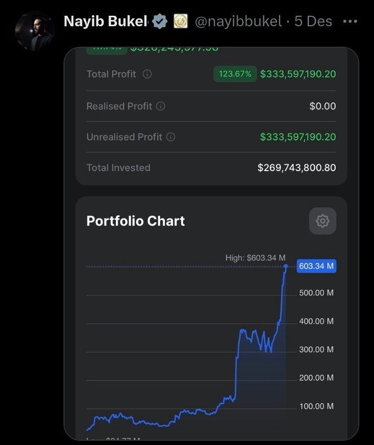
Task: Click the 5 Des tweet timestamp
Action: [313, 22]
